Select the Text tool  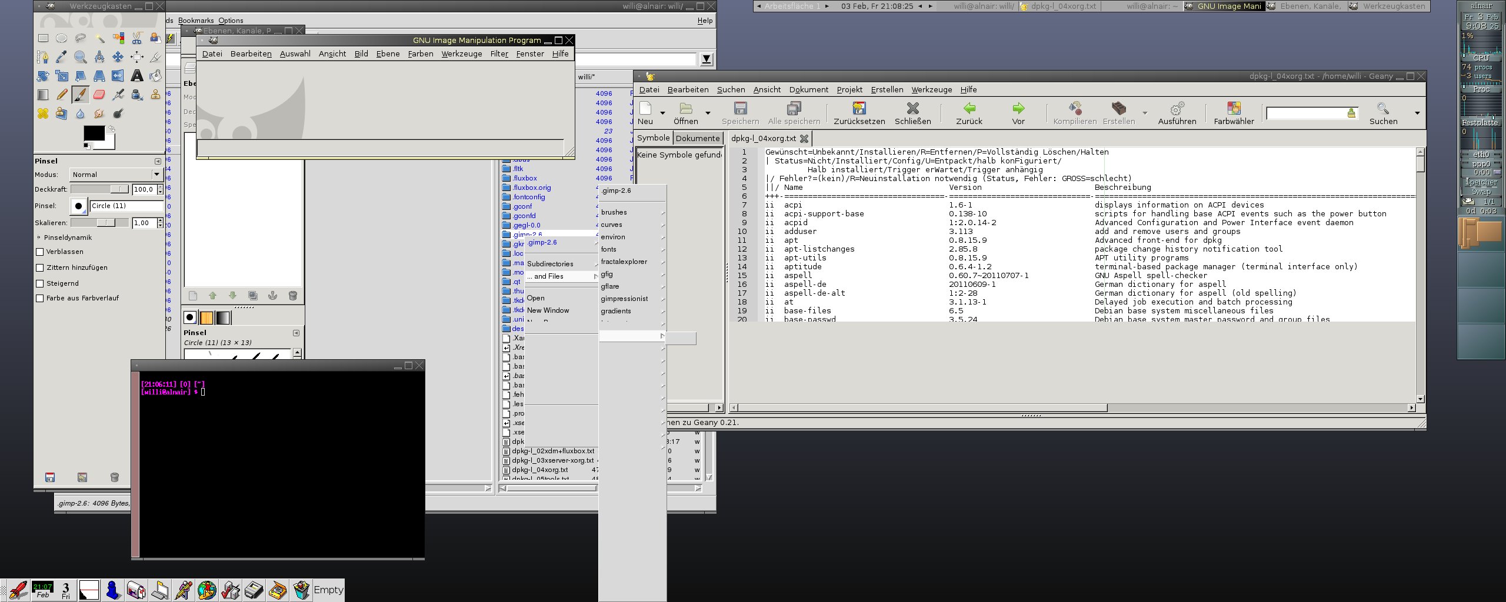(137, 76)
